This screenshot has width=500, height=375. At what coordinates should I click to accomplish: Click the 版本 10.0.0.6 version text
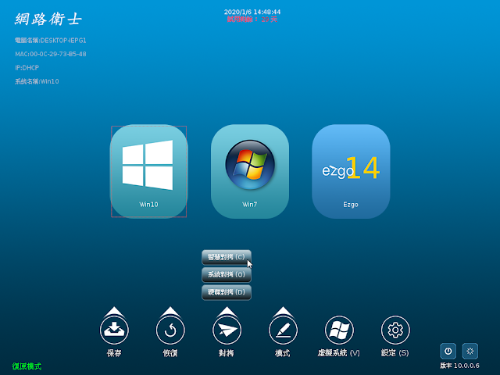[x=459, y=366]
